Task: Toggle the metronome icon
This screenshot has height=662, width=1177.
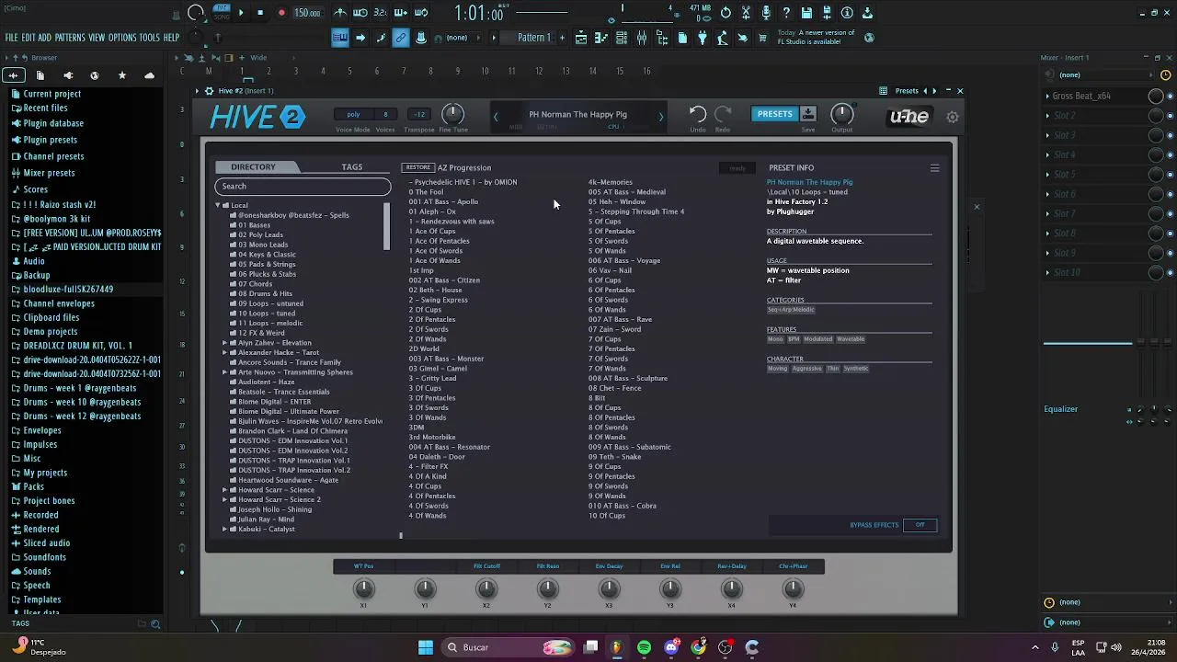Action: [x=340, y=13]
